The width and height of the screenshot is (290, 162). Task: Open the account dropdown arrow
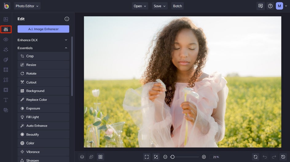(286, 6)
